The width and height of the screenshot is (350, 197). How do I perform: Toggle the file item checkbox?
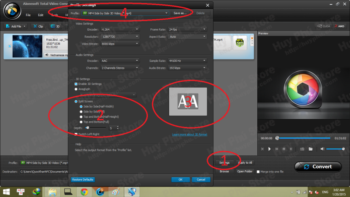pos(9,46)
